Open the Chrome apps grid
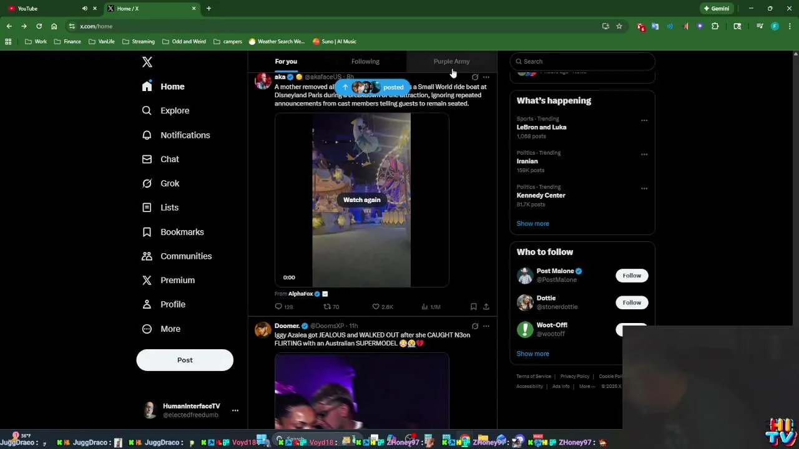799x449 pixels. pyautogui.click(x=8, y=42)
